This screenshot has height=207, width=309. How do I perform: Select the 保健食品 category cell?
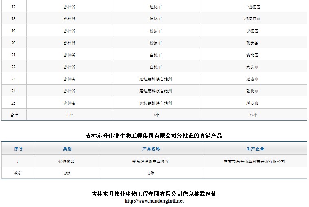[x=67, y=162]
